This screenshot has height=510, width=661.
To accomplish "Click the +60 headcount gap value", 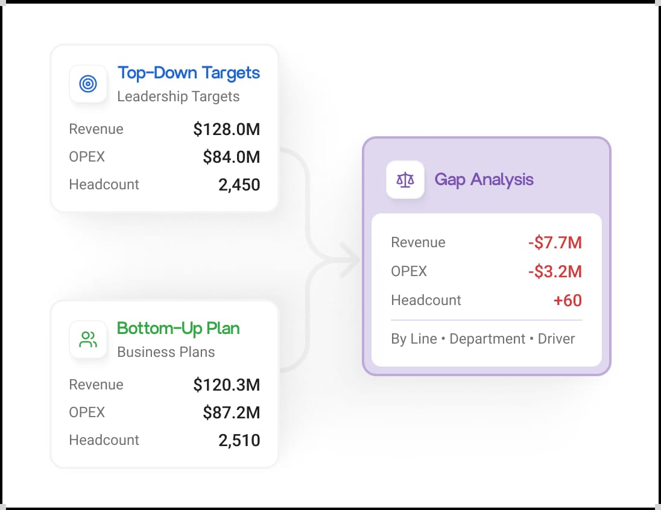I will [x=568, y=301].
